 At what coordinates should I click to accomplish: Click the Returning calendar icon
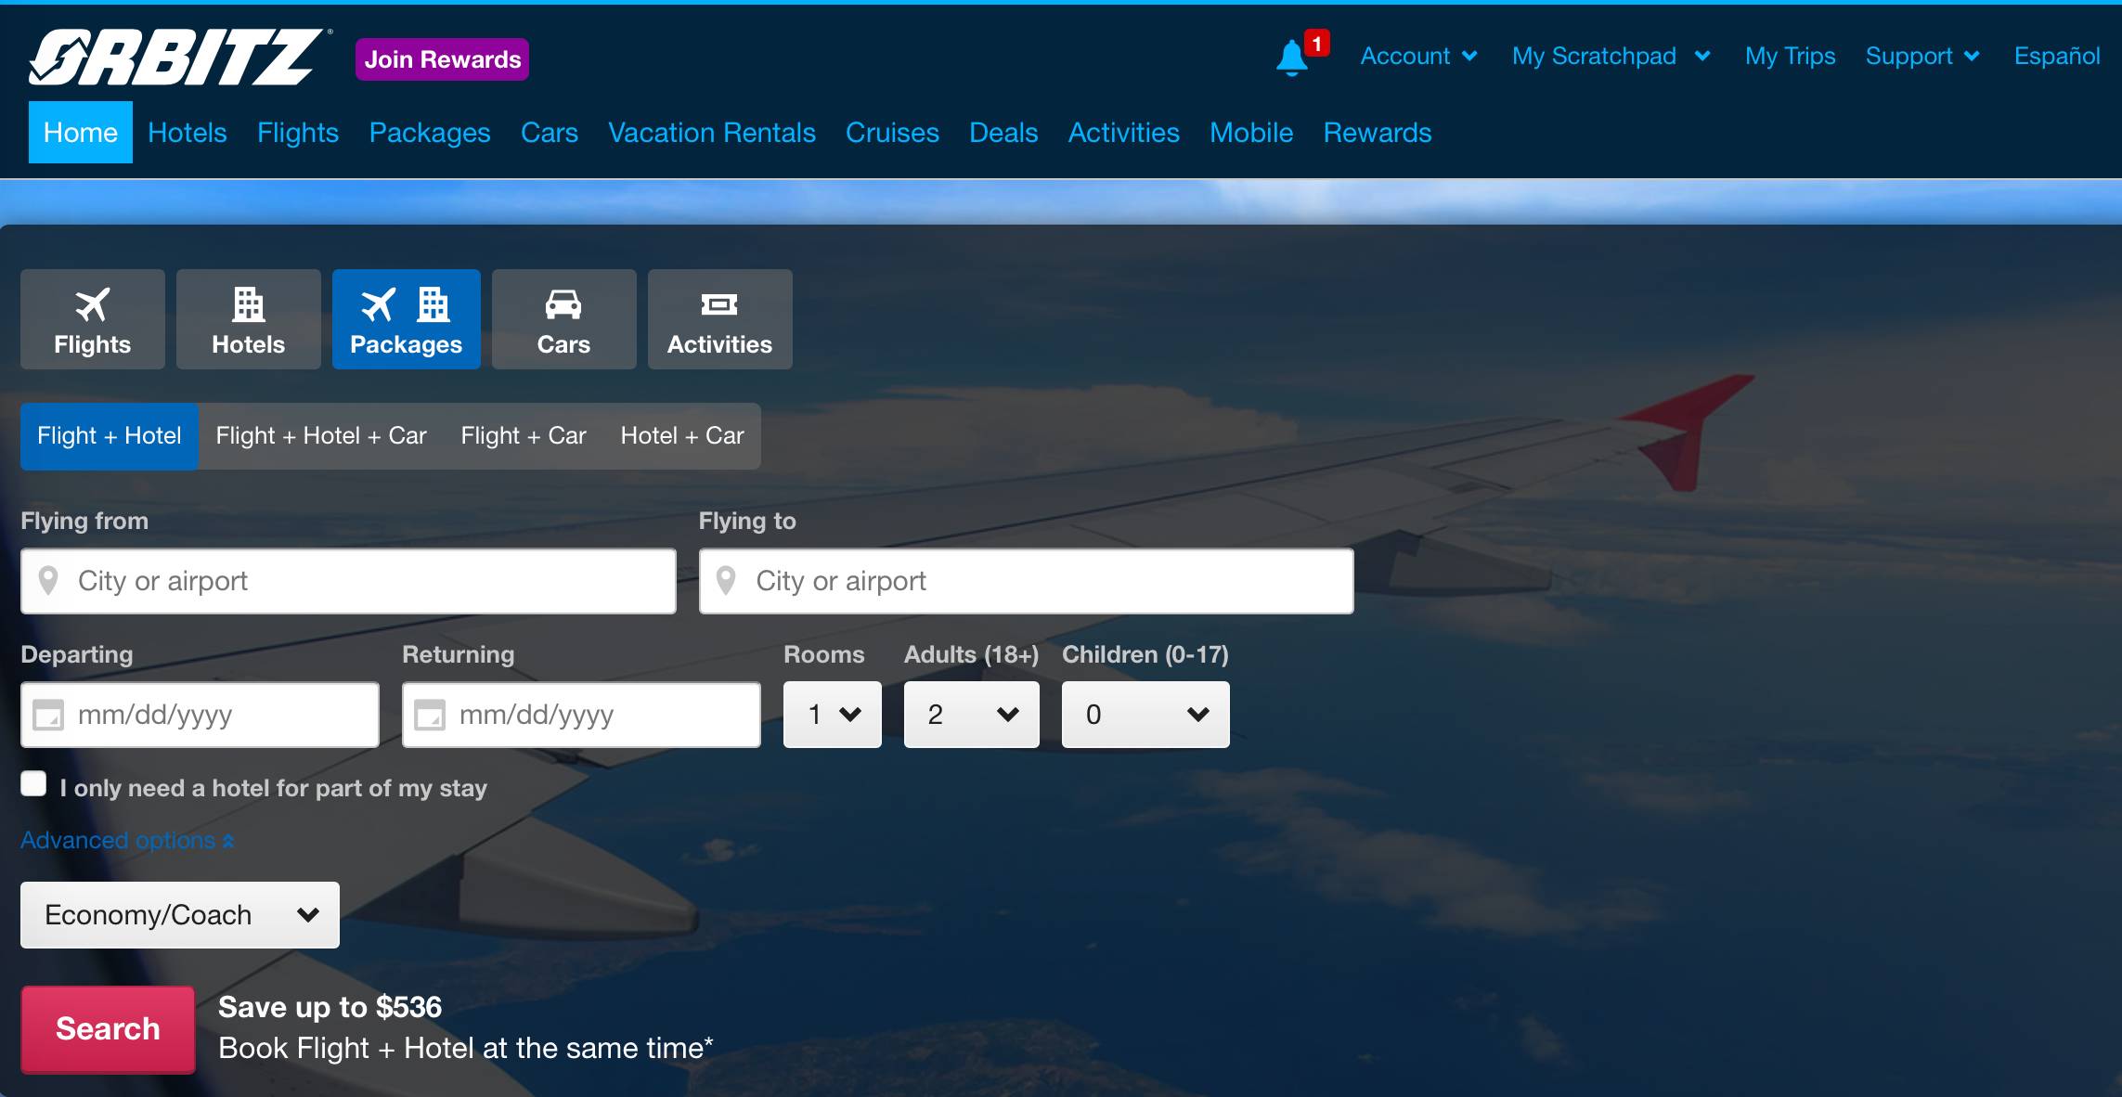coord(430,716)
